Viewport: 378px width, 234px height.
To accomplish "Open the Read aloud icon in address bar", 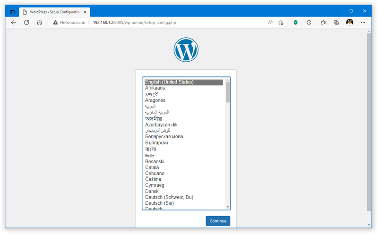I will click(x=270, y=22).
